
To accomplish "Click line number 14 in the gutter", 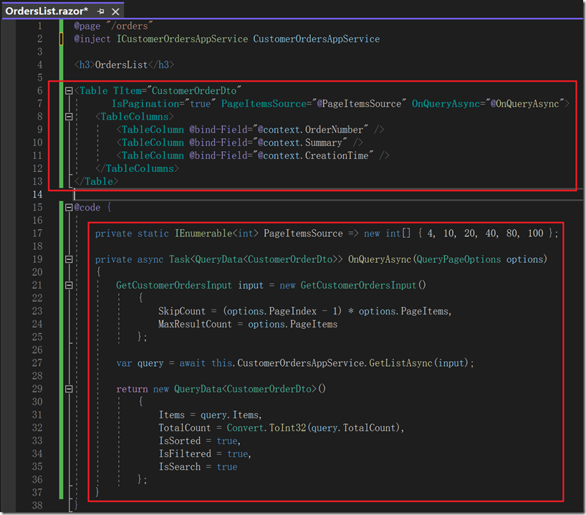I will pos(37,194).
